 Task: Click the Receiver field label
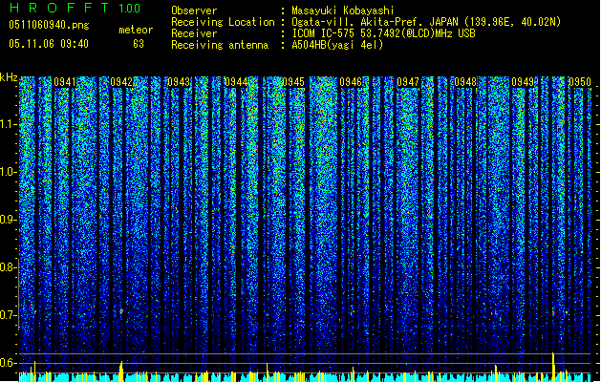pyautogui.click(x=194, y=33)
